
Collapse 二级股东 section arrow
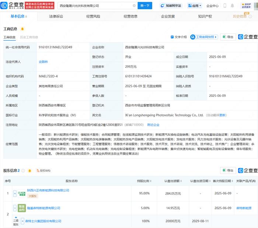pyautogui.click(x=16, y=217)
